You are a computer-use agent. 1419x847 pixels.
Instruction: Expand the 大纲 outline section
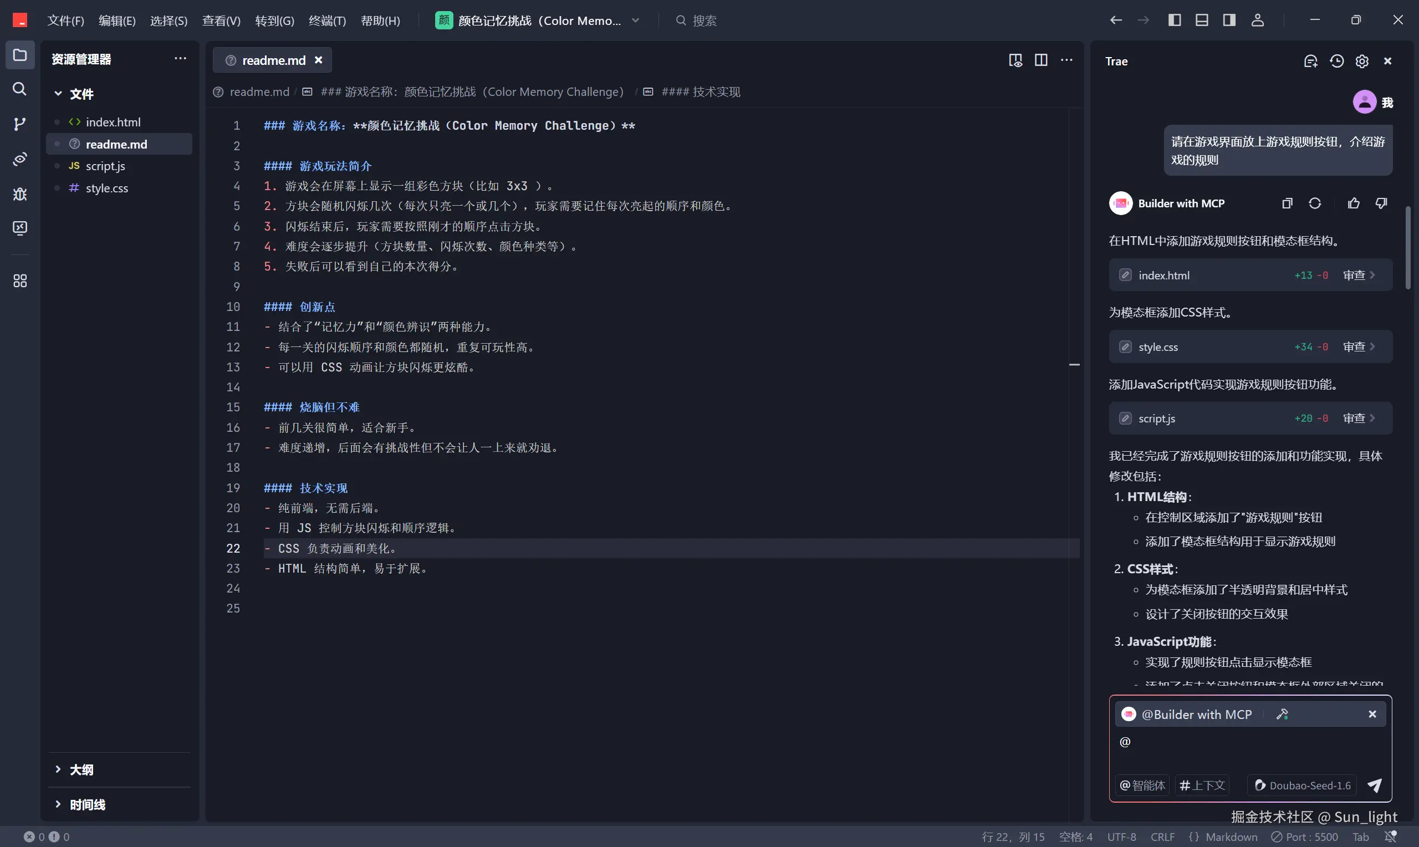(81, 769)
